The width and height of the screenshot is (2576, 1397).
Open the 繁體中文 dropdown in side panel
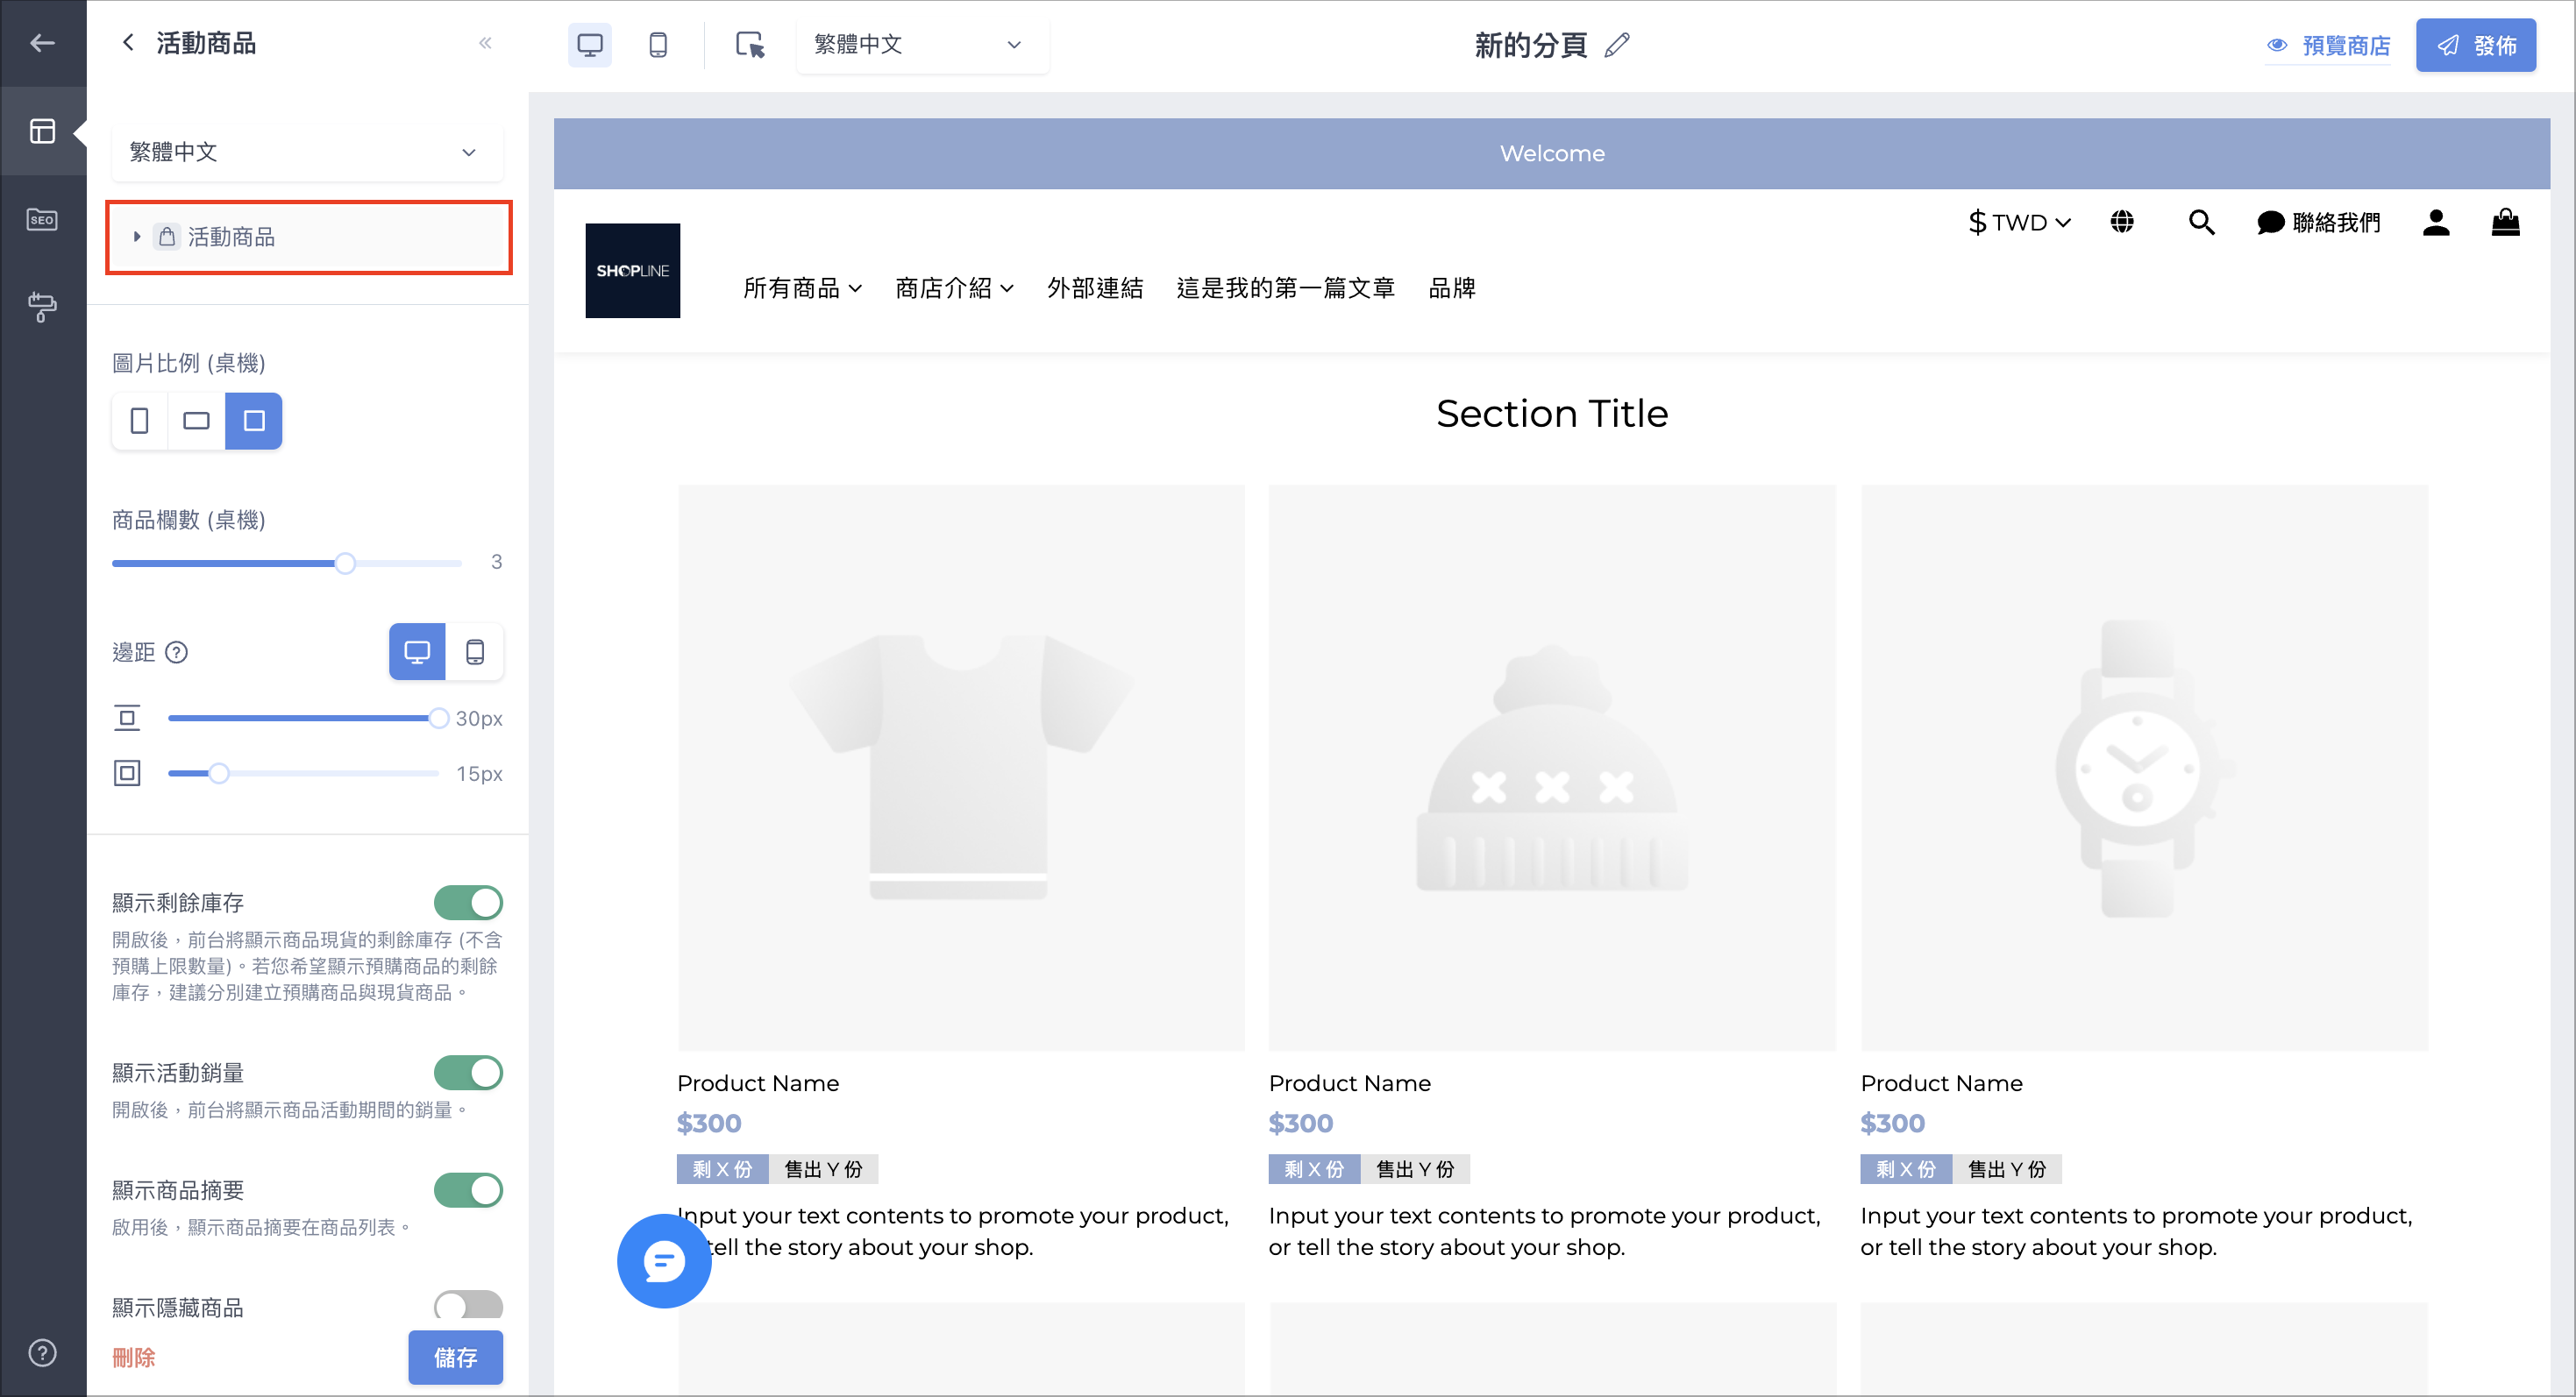coord(307,152)
